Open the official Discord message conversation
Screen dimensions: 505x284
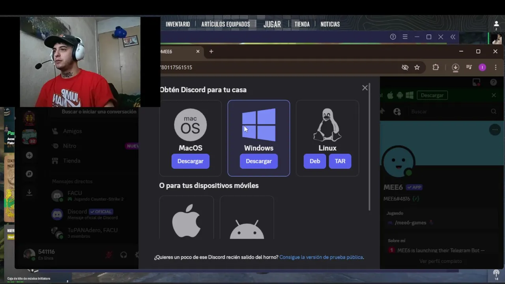(94, 214)
